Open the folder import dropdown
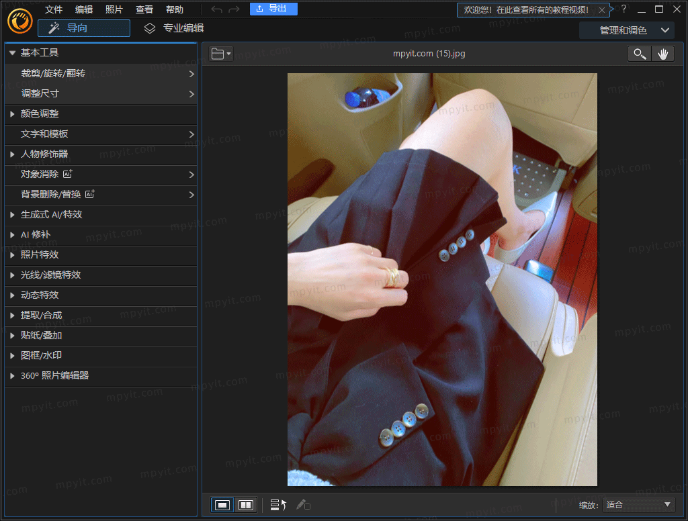The height and width of the screenshot is (521, 688). (220, 54)
